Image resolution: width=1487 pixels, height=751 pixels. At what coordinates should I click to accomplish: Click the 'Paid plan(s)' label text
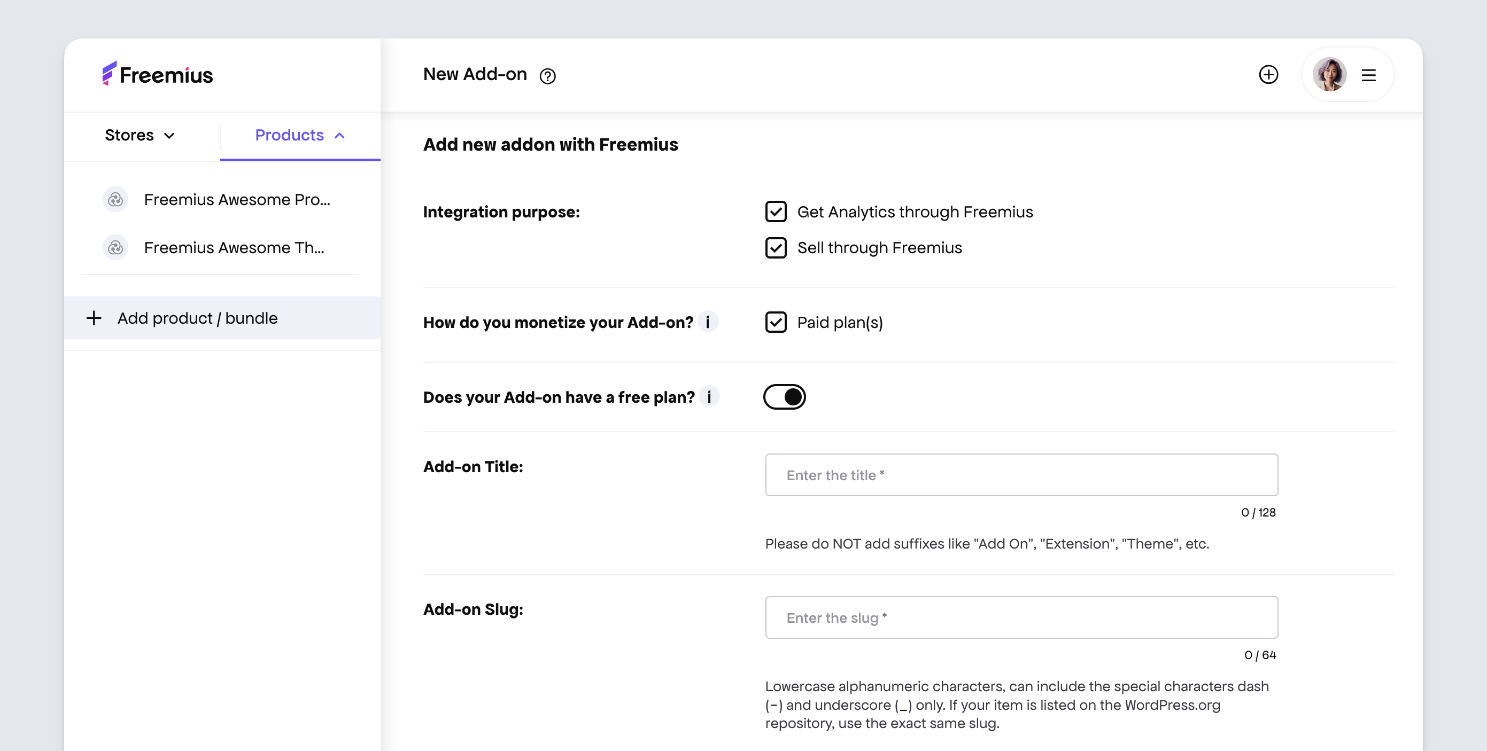pos(840,323)
